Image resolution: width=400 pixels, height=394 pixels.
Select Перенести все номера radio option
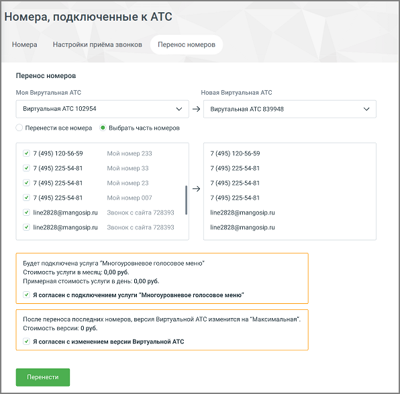[x=19, y=128]
